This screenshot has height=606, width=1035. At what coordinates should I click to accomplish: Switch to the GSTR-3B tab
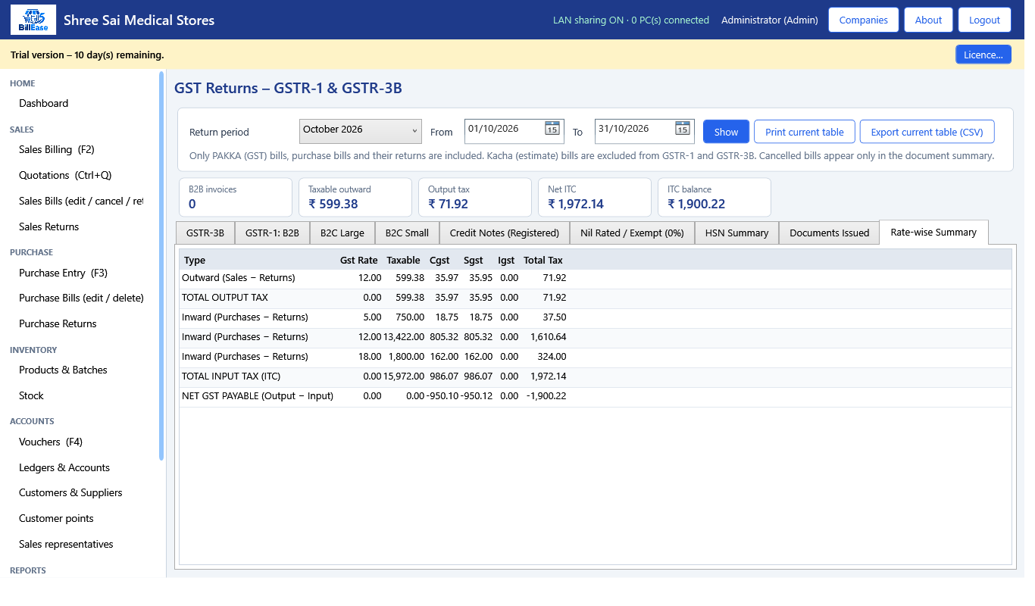click(x=205, y=233)
